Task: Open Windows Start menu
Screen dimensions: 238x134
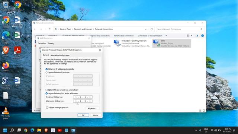Action: (5, 130)
